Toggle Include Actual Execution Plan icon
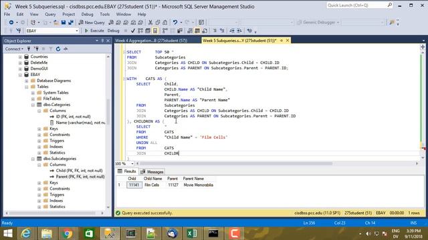The image size is (428, 240). point(165,31)
